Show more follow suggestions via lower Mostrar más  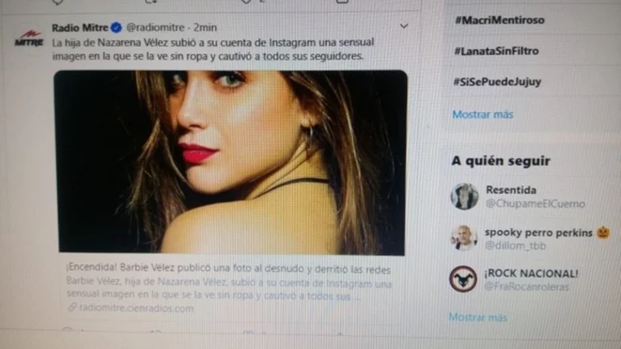(x=478, y=317)
